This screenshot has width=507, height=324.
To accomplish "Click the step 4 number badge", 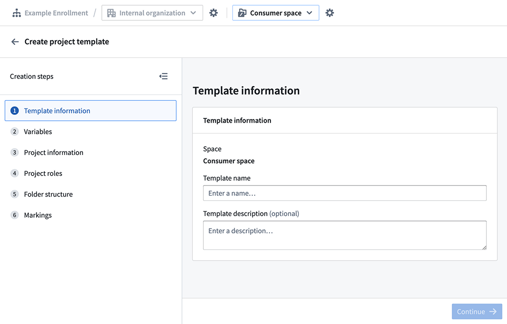I will click(x=15, y=173).
